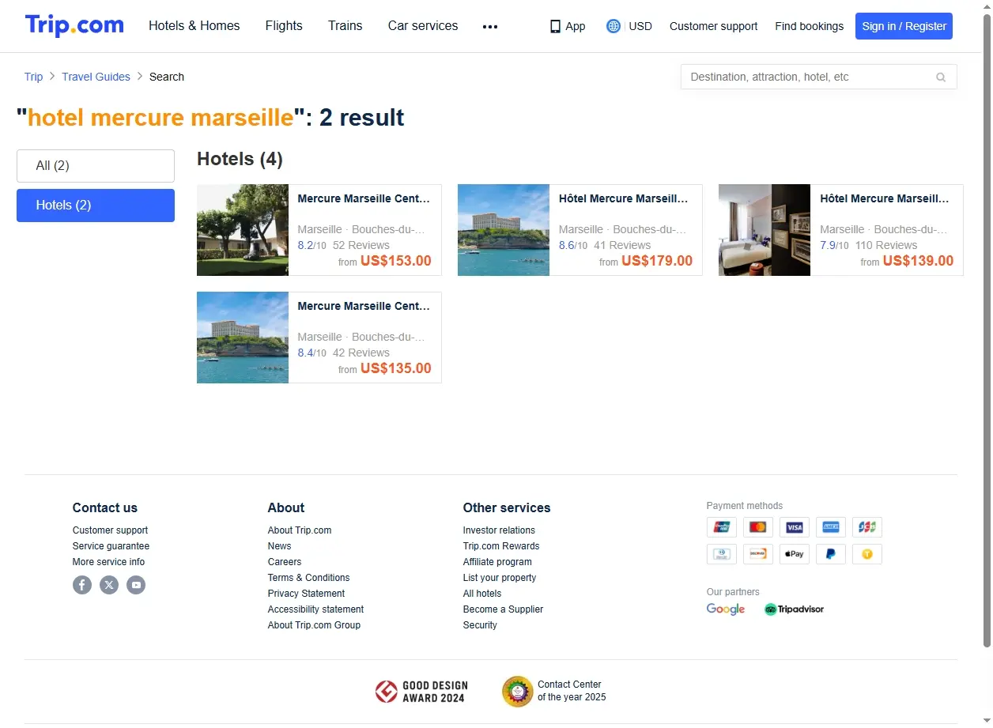Open hotel title with 110 Reviews
This screenshot has height=728, width=993.
pyautogui.click(x=885, y=198)
